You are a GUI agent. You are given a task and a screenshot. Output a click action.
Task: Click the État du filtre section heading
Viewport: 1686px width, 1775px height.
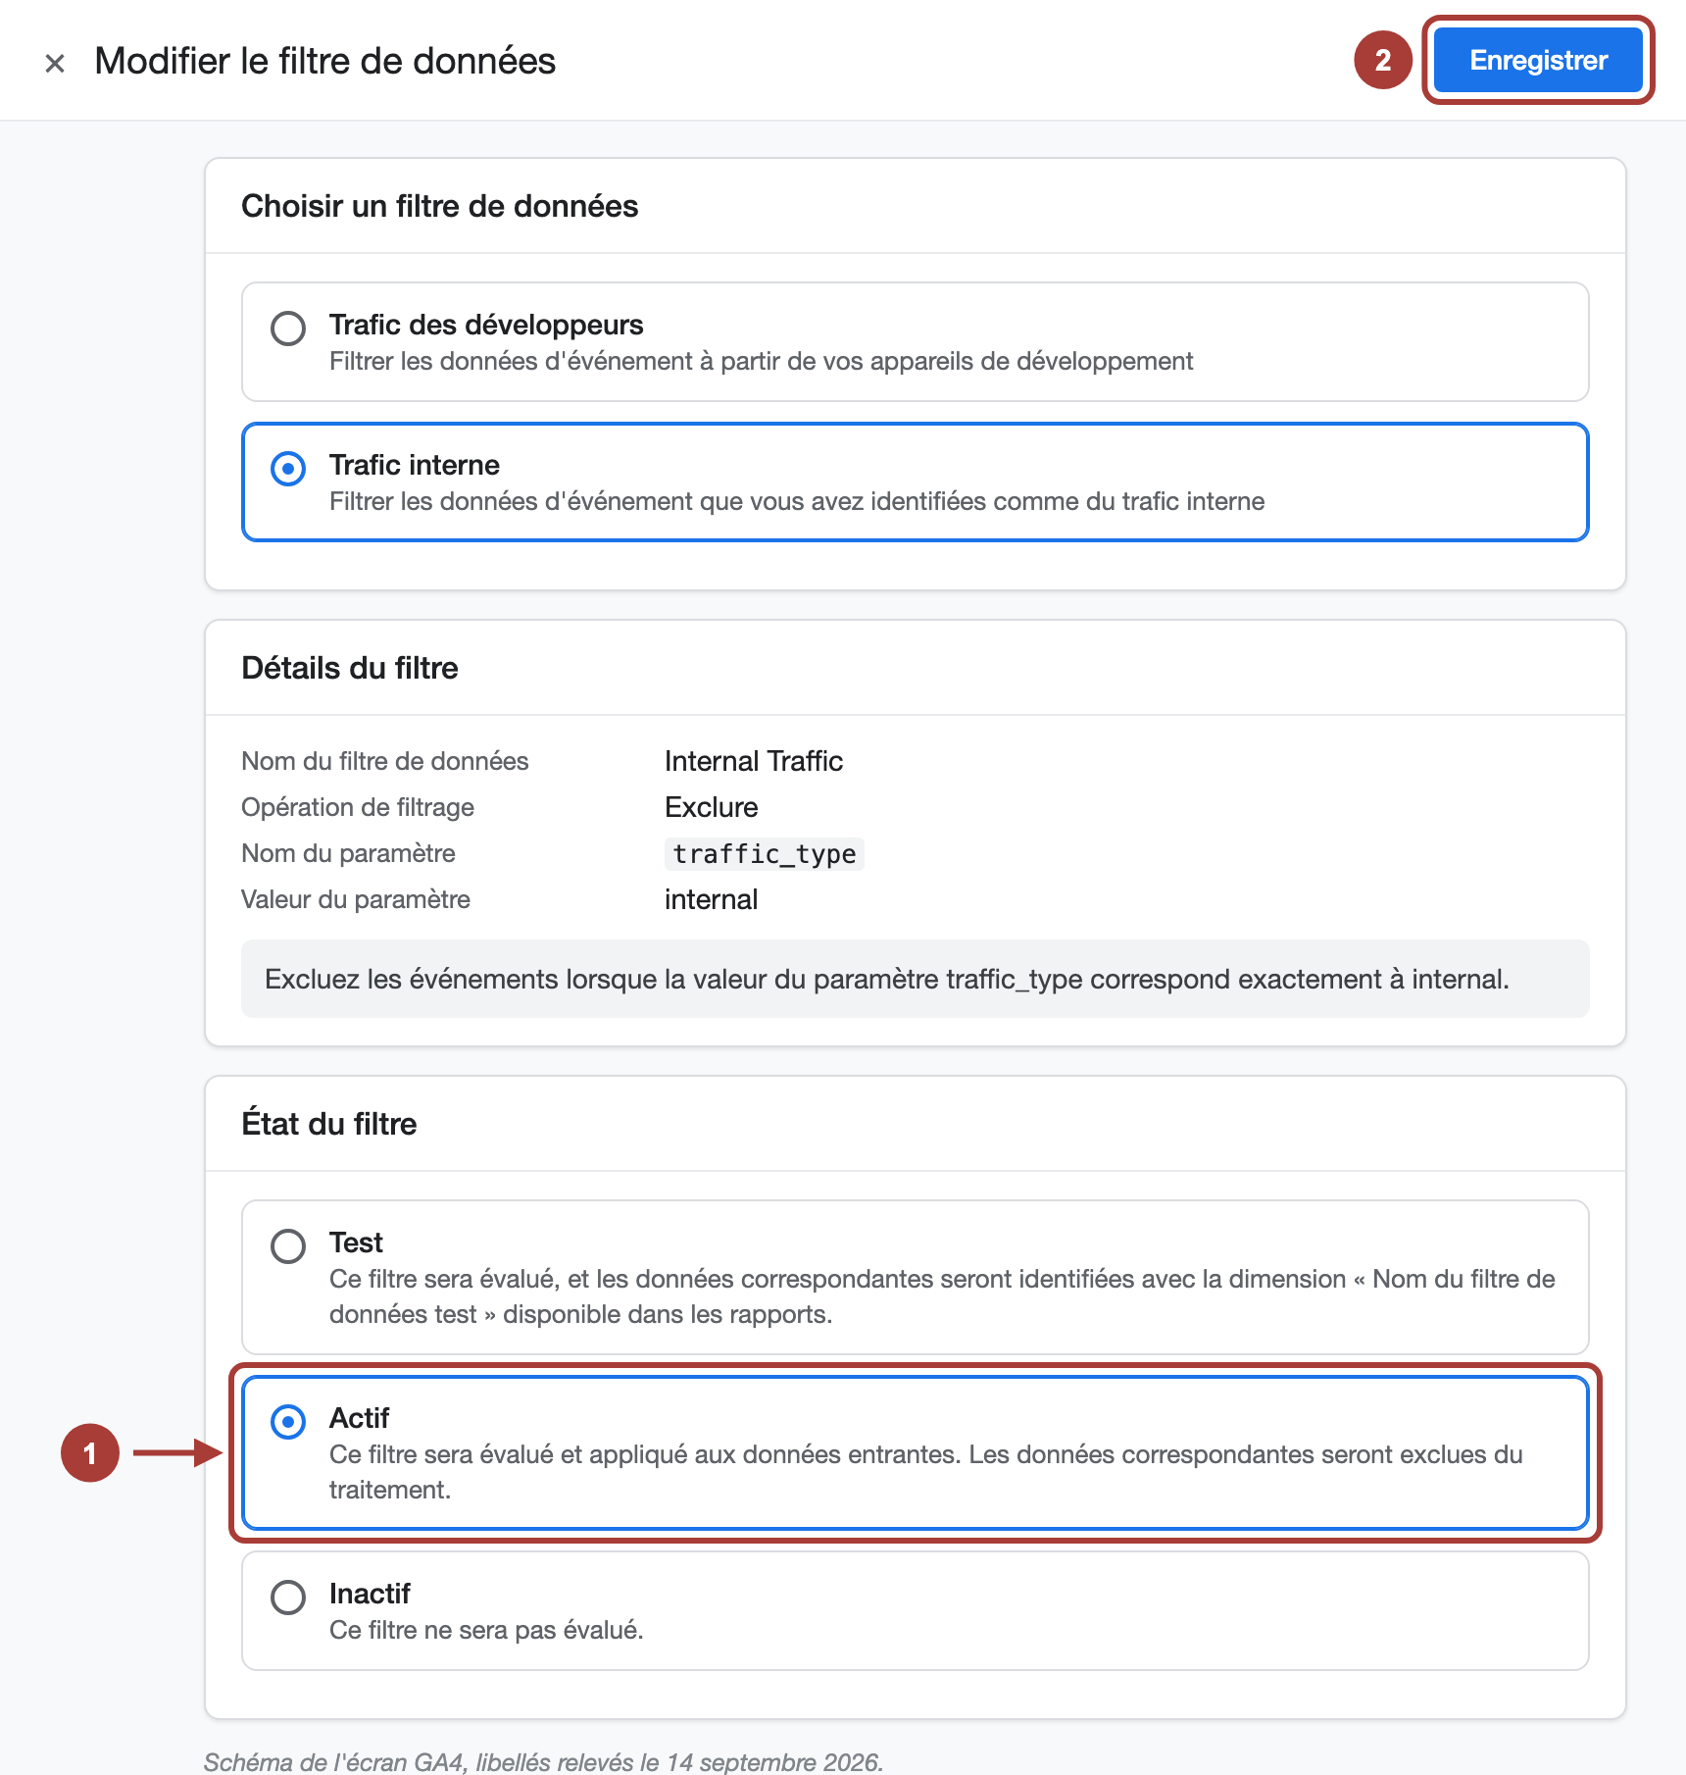pos(329,1123)
